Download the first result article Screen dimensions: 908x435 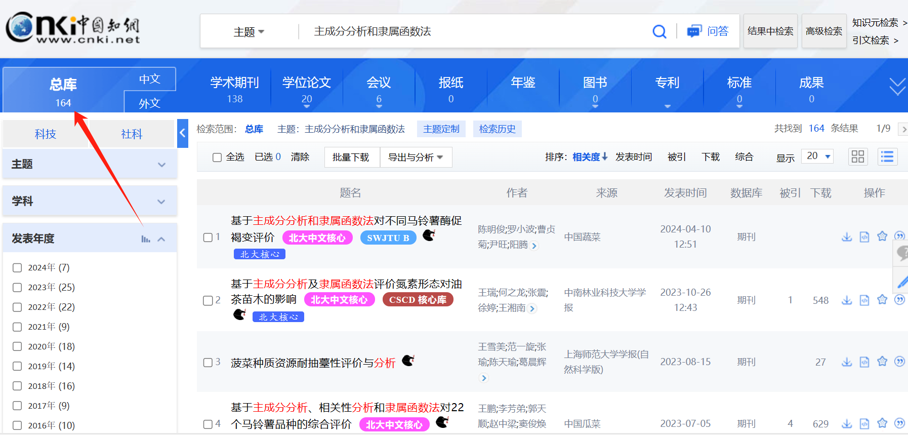(x=847, y=236)
